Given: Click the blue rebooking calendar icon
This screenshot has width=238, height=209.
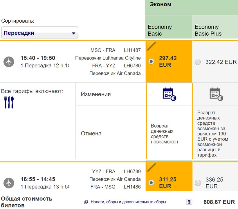Looking at the screenshot, I should 169,94.
